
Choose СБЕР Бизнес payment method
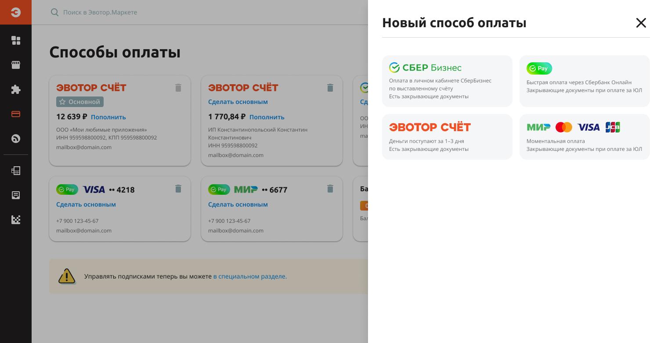pos(447,81)
